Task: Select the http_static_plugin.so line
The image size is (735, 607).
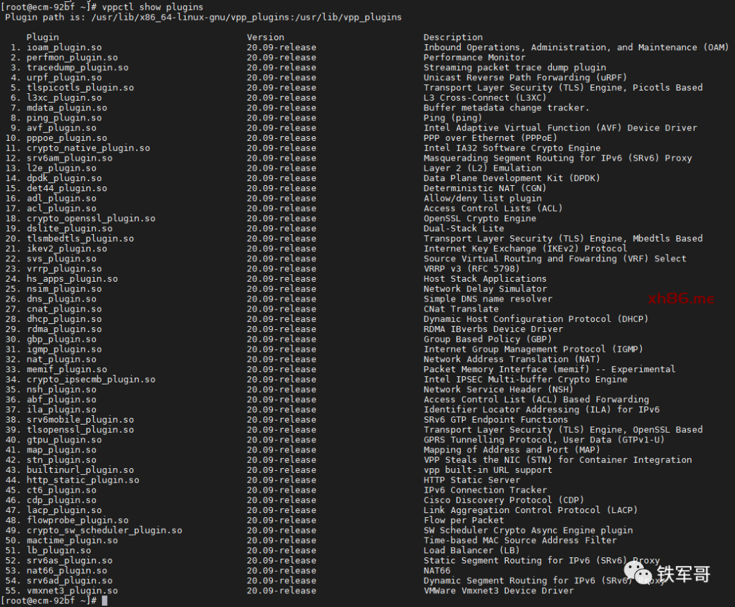Action: point(83,480)
